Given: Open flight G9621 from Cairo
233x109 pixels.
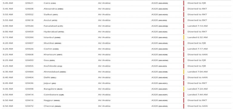Looking at the screenshot, I should pyautogui.click(x=29, y=3).
